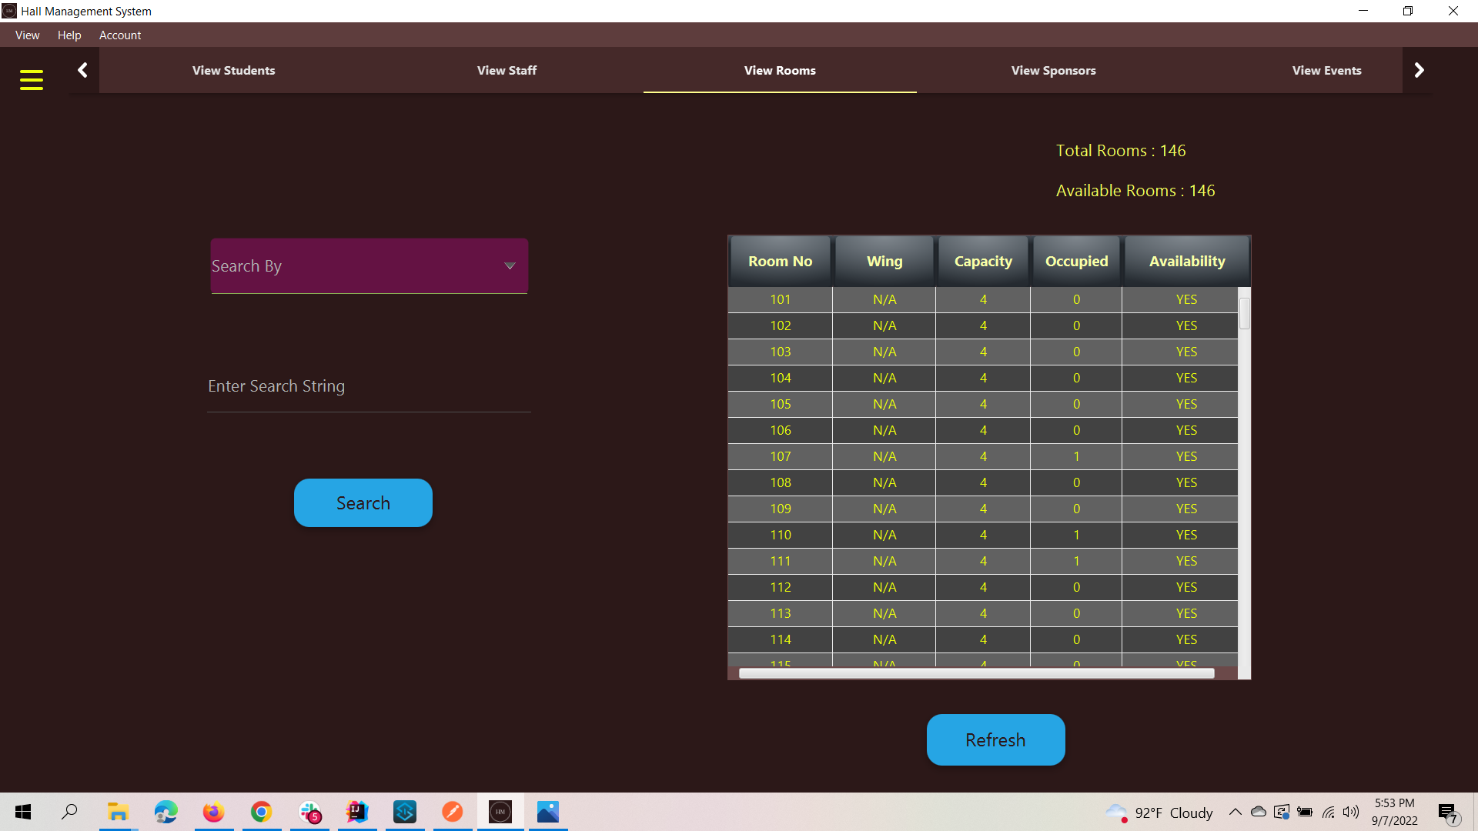Launch IntelliJ IDEA from the taskbar

click(x=356, y=812)
